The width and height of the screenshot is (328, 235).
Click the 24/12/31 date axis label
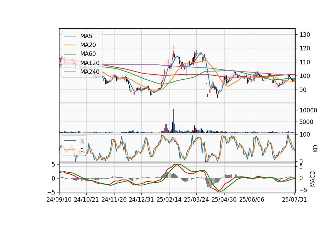click(x=141, y=200)
